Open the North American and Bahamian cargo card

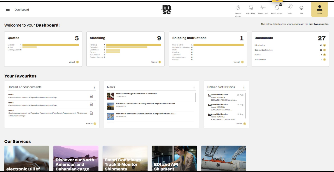pyautogui.click(x=76, y=158)
